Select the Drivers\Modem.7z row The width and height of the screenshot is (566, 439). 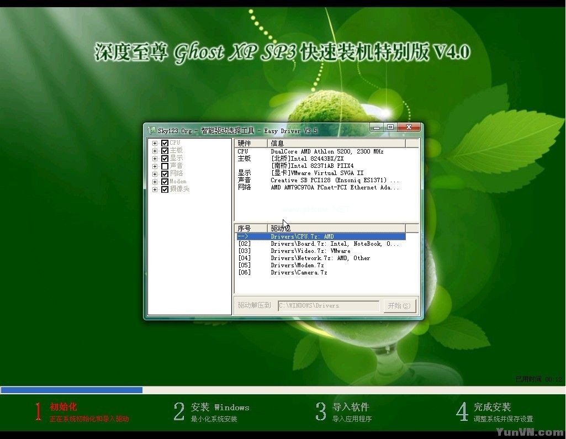tap(321, 266)
